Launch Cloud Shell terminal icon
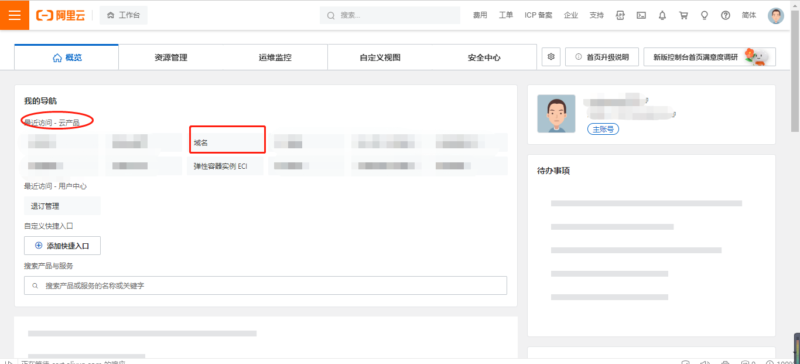This screenshot has height=364, width=800. [641, 15]
